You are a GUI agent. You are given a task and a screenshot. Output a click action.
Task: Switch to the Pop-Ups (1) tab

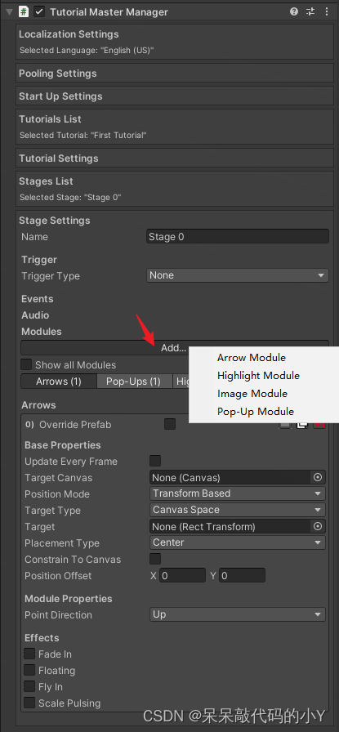pos(133,382)
